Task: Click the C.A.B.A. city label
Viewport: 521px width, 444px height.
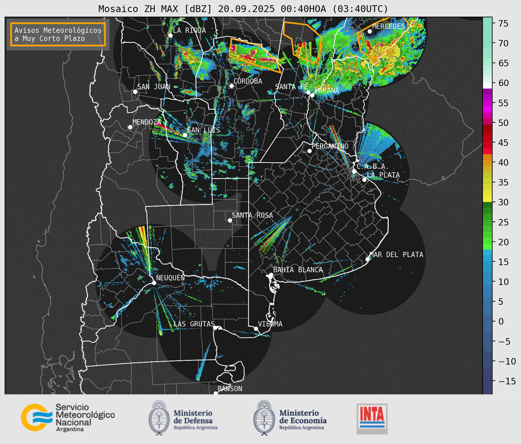Action: click(373, 166)
